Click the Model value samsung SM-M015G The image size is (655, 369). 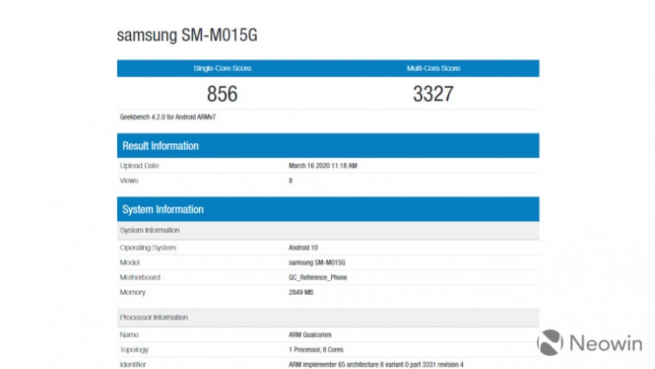tap(317, 263)
